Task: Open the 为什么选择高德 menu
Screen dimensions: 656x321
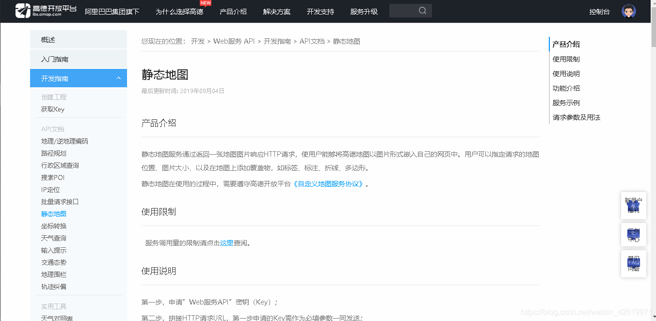Action: click(x=179, y=12)
